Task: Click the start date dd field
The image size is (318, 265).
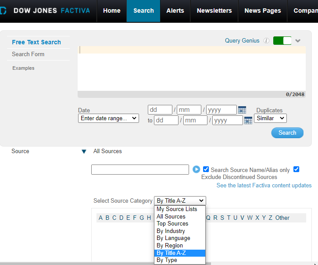Action: pyautogui.click(x=160, y=110)
